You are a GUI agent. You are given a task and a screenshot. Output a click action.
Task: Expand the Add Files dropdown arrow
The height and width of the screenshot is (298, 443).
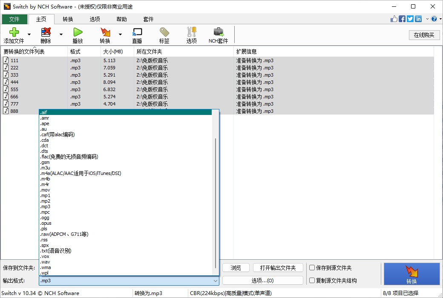point(29,34)
